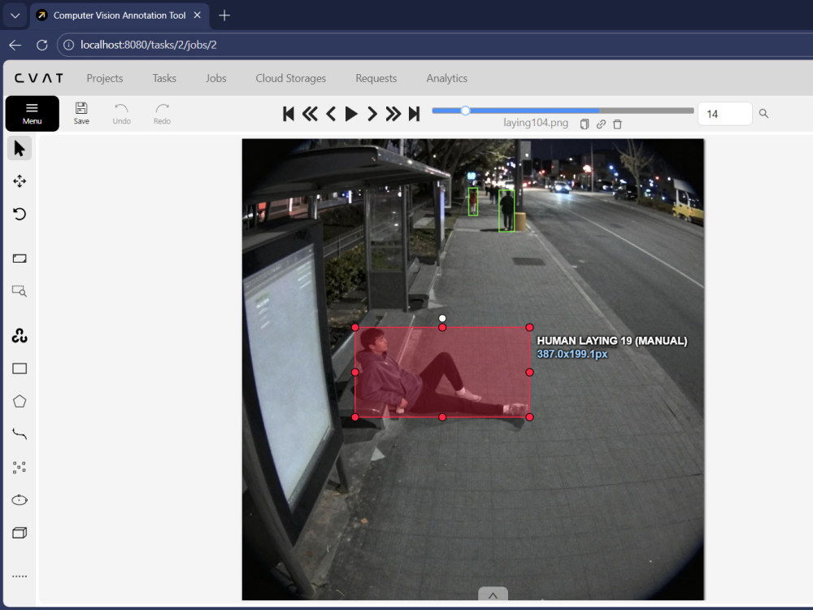This screenshot has height=610, width=813.
Task: Undo the last action
Action: pyautogui.click(x=121, y=113)
